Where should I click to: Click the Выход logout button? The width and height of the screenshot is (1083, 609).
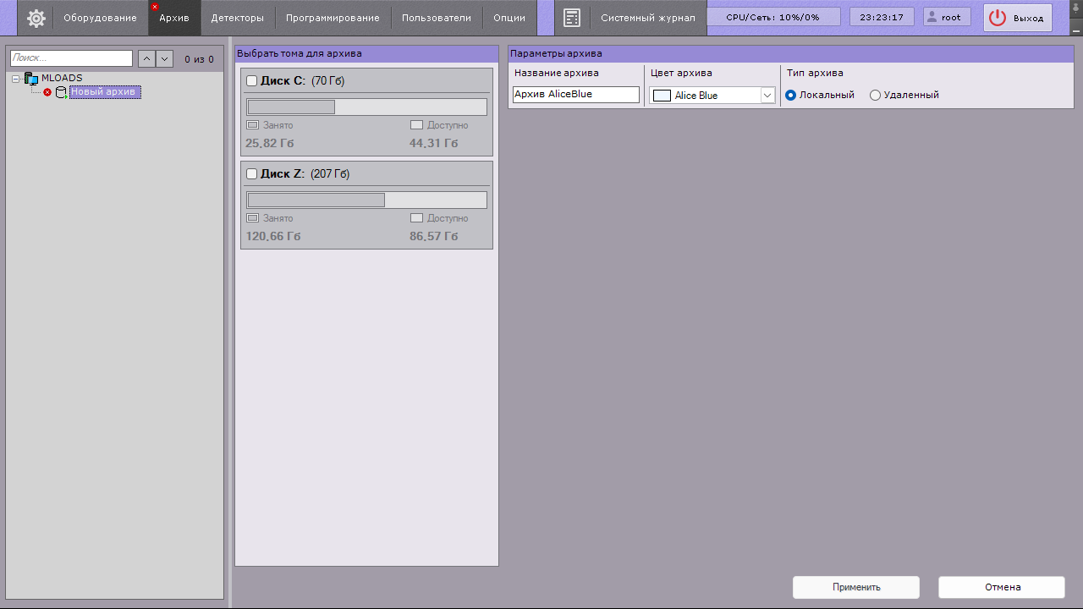coord(1018,18)
